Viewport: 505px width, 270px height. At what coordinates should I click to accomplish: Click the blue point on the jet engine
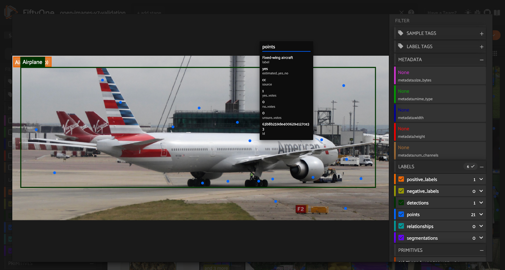point(313,177)
